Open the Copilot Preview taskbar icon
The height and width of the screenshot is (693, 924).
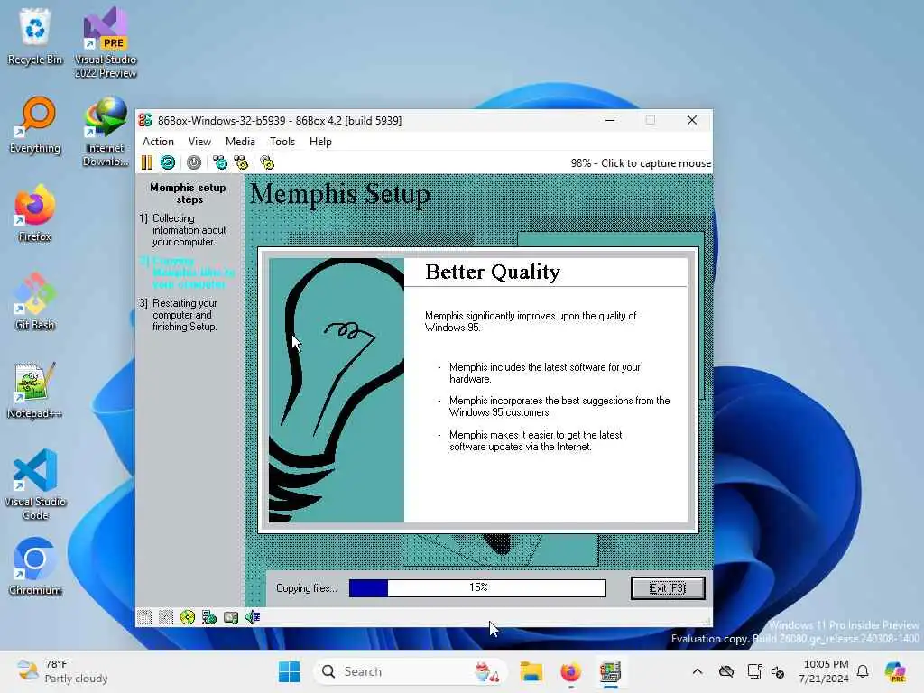tap(895, 671)
